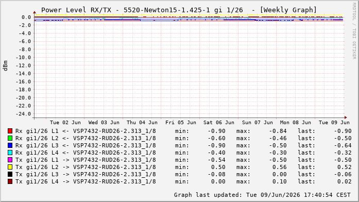
Task: Click the 'Rx gi1/26 L4 <-' legend label
Action: 42,153
